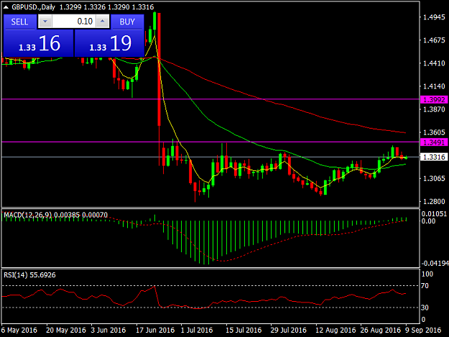Image resolution: width=449 pixels, height=337 pixels.
Task: Collapse one-click trading panel triangle icon
Action: coord(6,7)
